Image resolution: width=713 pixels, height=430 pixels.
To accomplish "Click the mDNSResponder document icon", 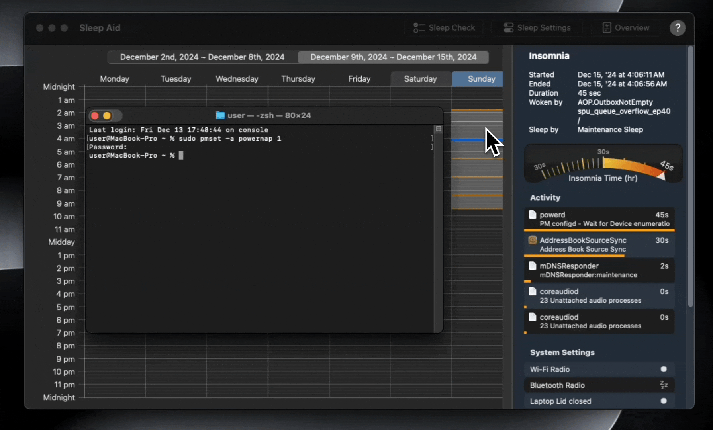I will click(533, 266).
